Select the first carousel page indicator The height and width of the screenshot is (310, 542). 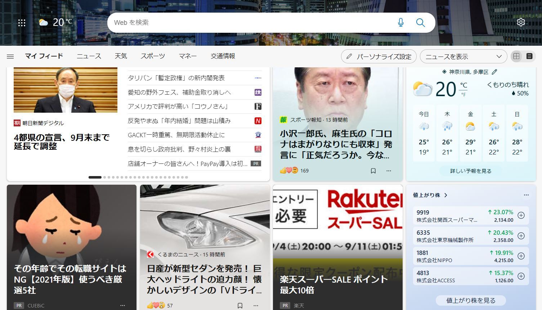point(95,177)
